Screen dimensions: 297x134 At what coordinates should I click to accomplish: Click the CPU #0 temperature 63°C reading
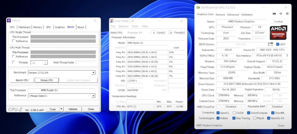[140, 106]
